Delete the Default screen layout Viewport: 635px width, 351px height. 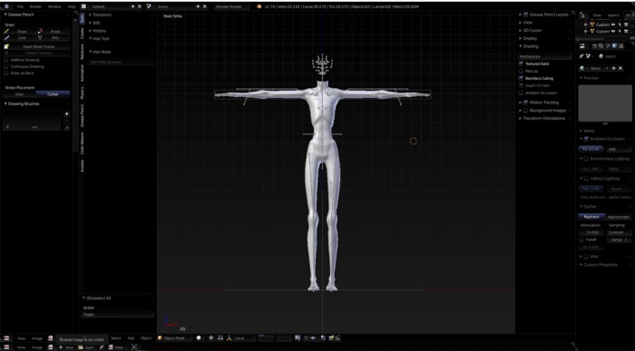[x=140, y=6]
